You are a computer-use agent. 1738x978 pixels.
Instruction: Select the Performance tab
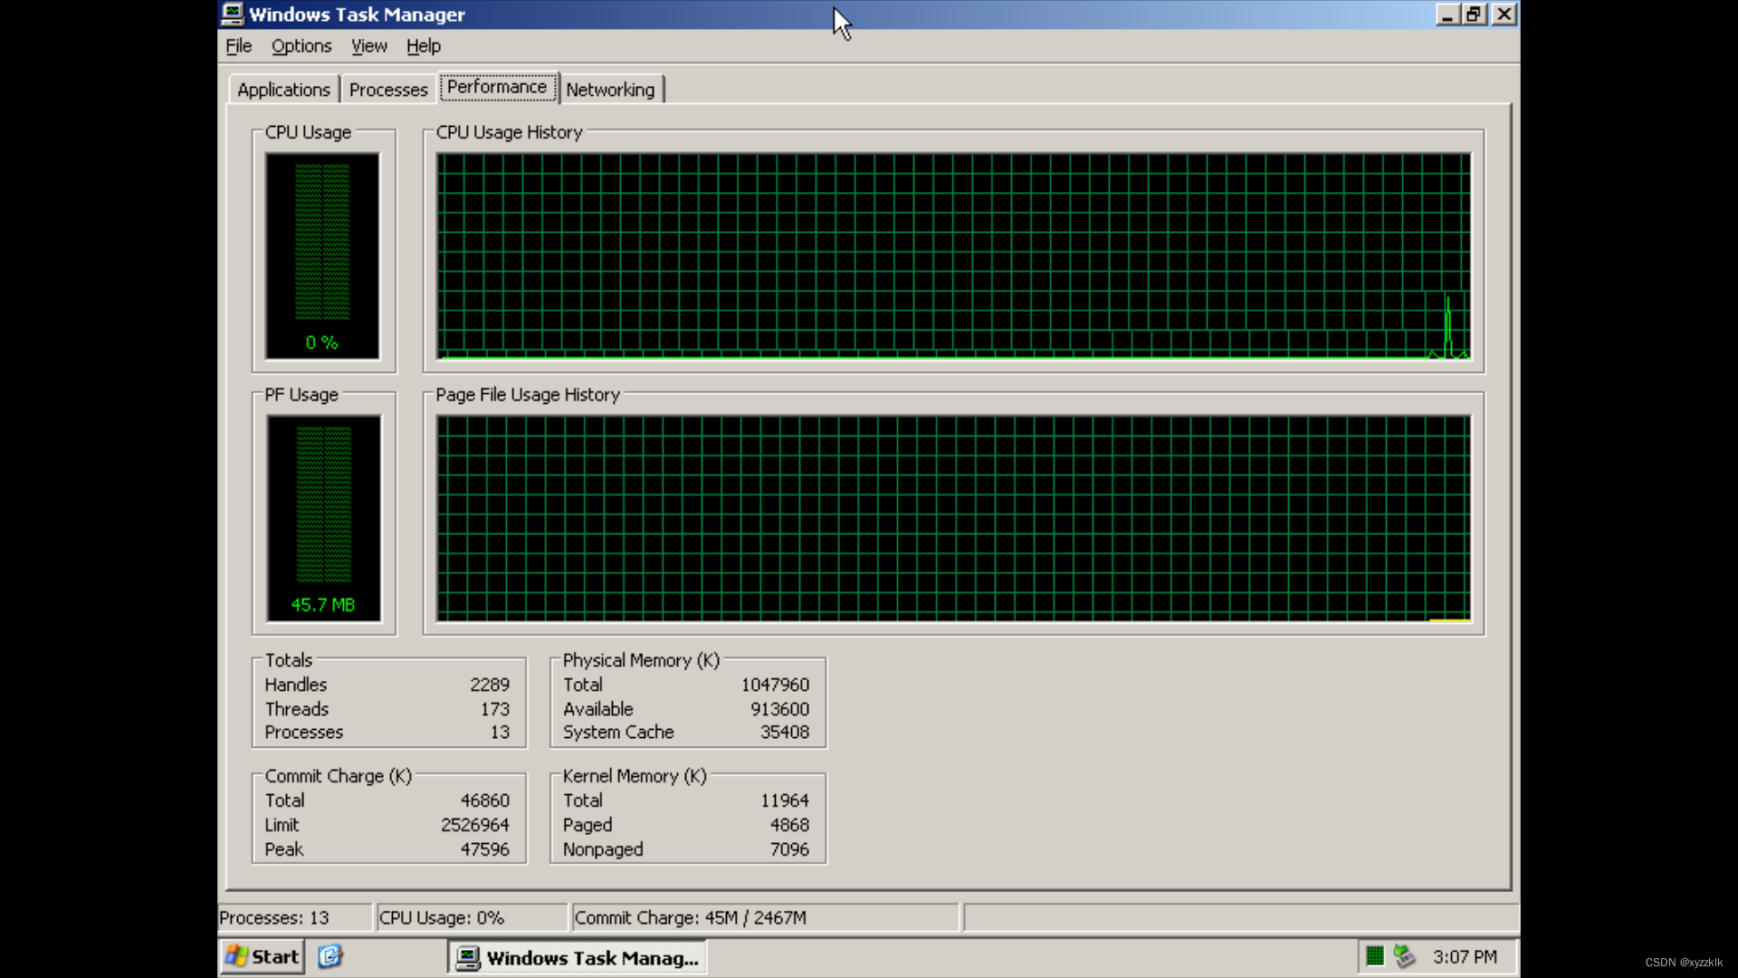(497, 87)
